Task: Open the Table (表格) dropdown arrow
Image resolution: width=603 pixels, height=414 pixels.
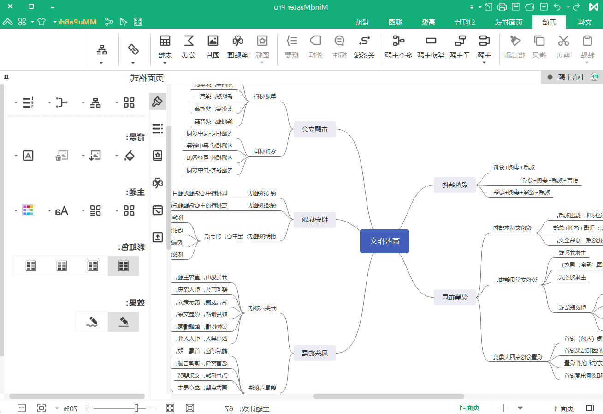Action: [x=165, y=62]
